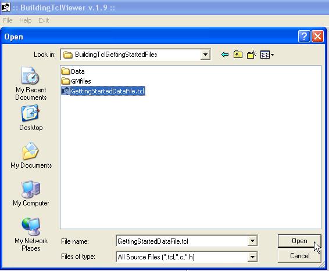Expand the Look in dropdown
The image size is (329, 271).
click(205, 55)
